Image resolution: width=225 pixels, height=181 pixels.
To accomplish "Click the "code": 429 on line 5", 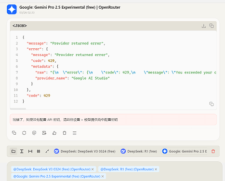I will 43,61.
